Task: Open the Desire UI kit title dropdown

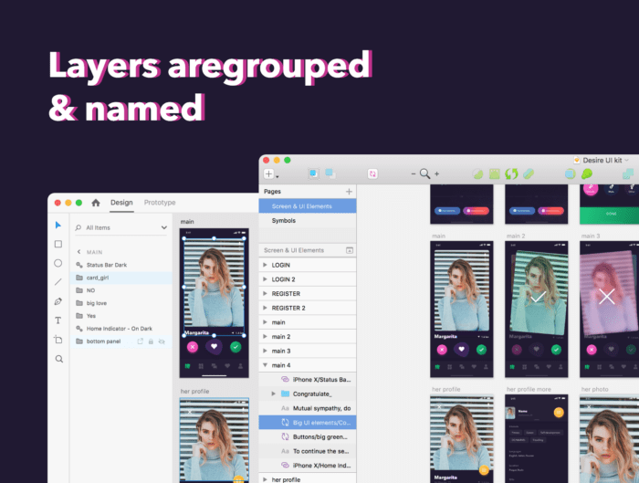Action: pyautogui.click(x=626, y=160)
